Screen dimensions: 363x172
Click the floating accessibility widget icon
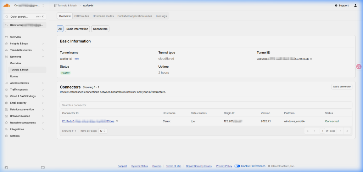pos(359,67)
